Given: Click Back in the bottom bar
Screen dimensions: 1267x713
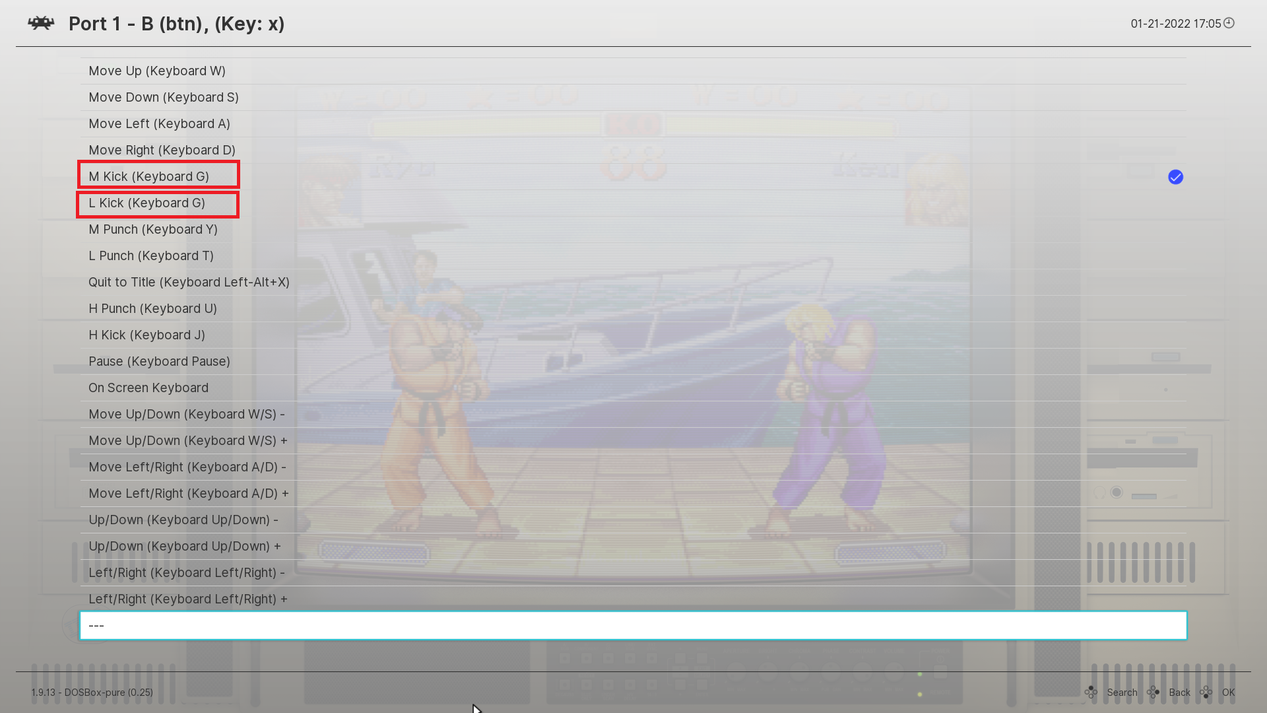Looking at the screenshot, I should (x=1180, y=693).
